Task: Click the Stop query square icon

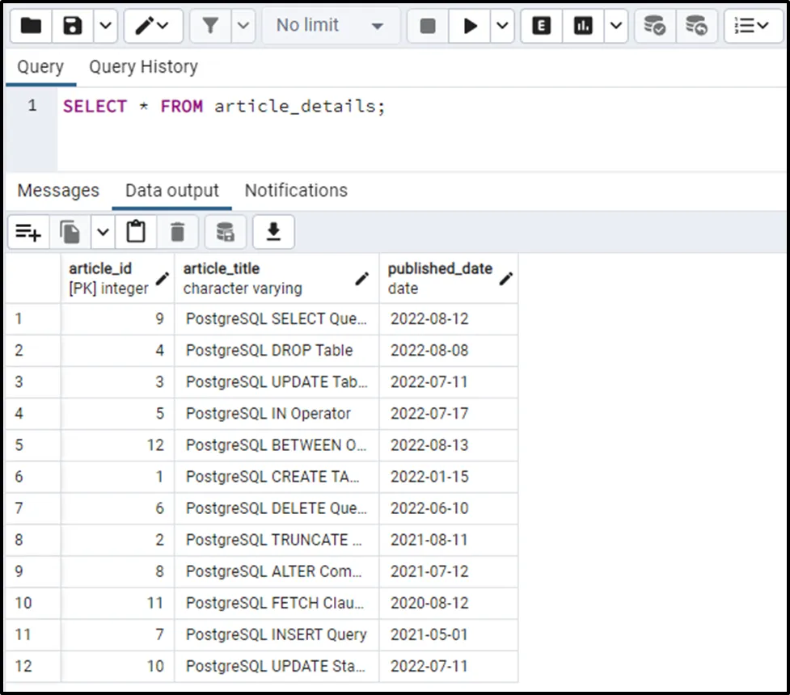Action: 428,26
